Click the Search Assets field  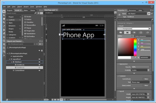[x=20, y=13]
